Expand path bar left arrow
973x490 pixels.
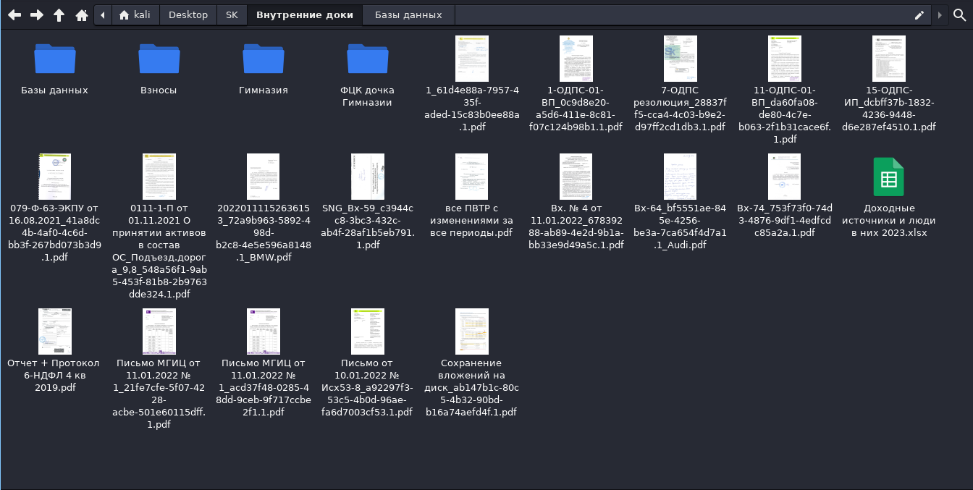(103, 14)
